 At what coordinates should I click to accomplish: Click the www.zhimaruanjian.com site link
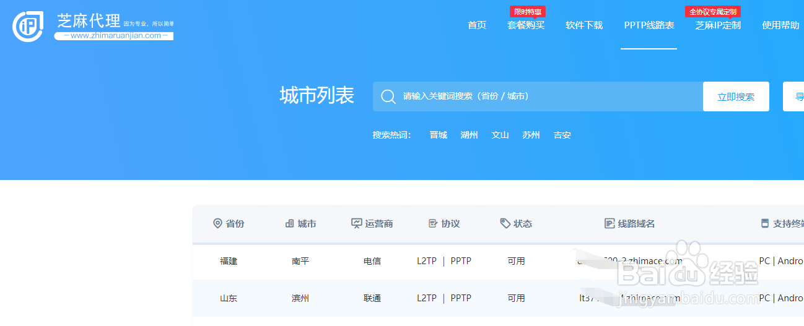click(114, 36)
